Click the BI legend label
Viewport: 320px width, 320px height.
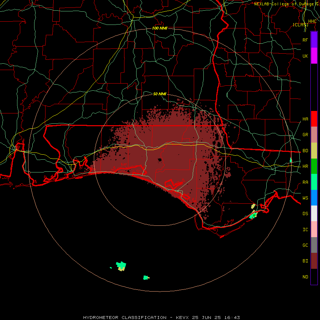pos(305,261)
